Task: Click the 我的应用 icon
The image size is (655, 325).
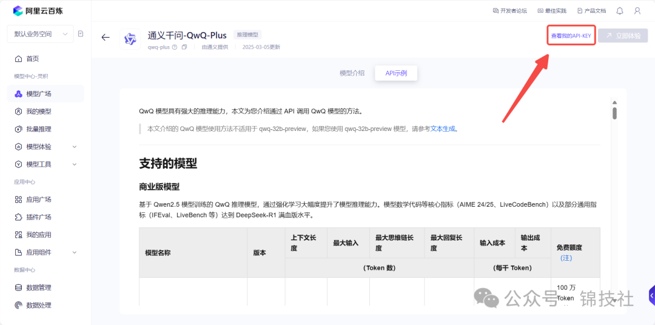Action: (18, 235)
